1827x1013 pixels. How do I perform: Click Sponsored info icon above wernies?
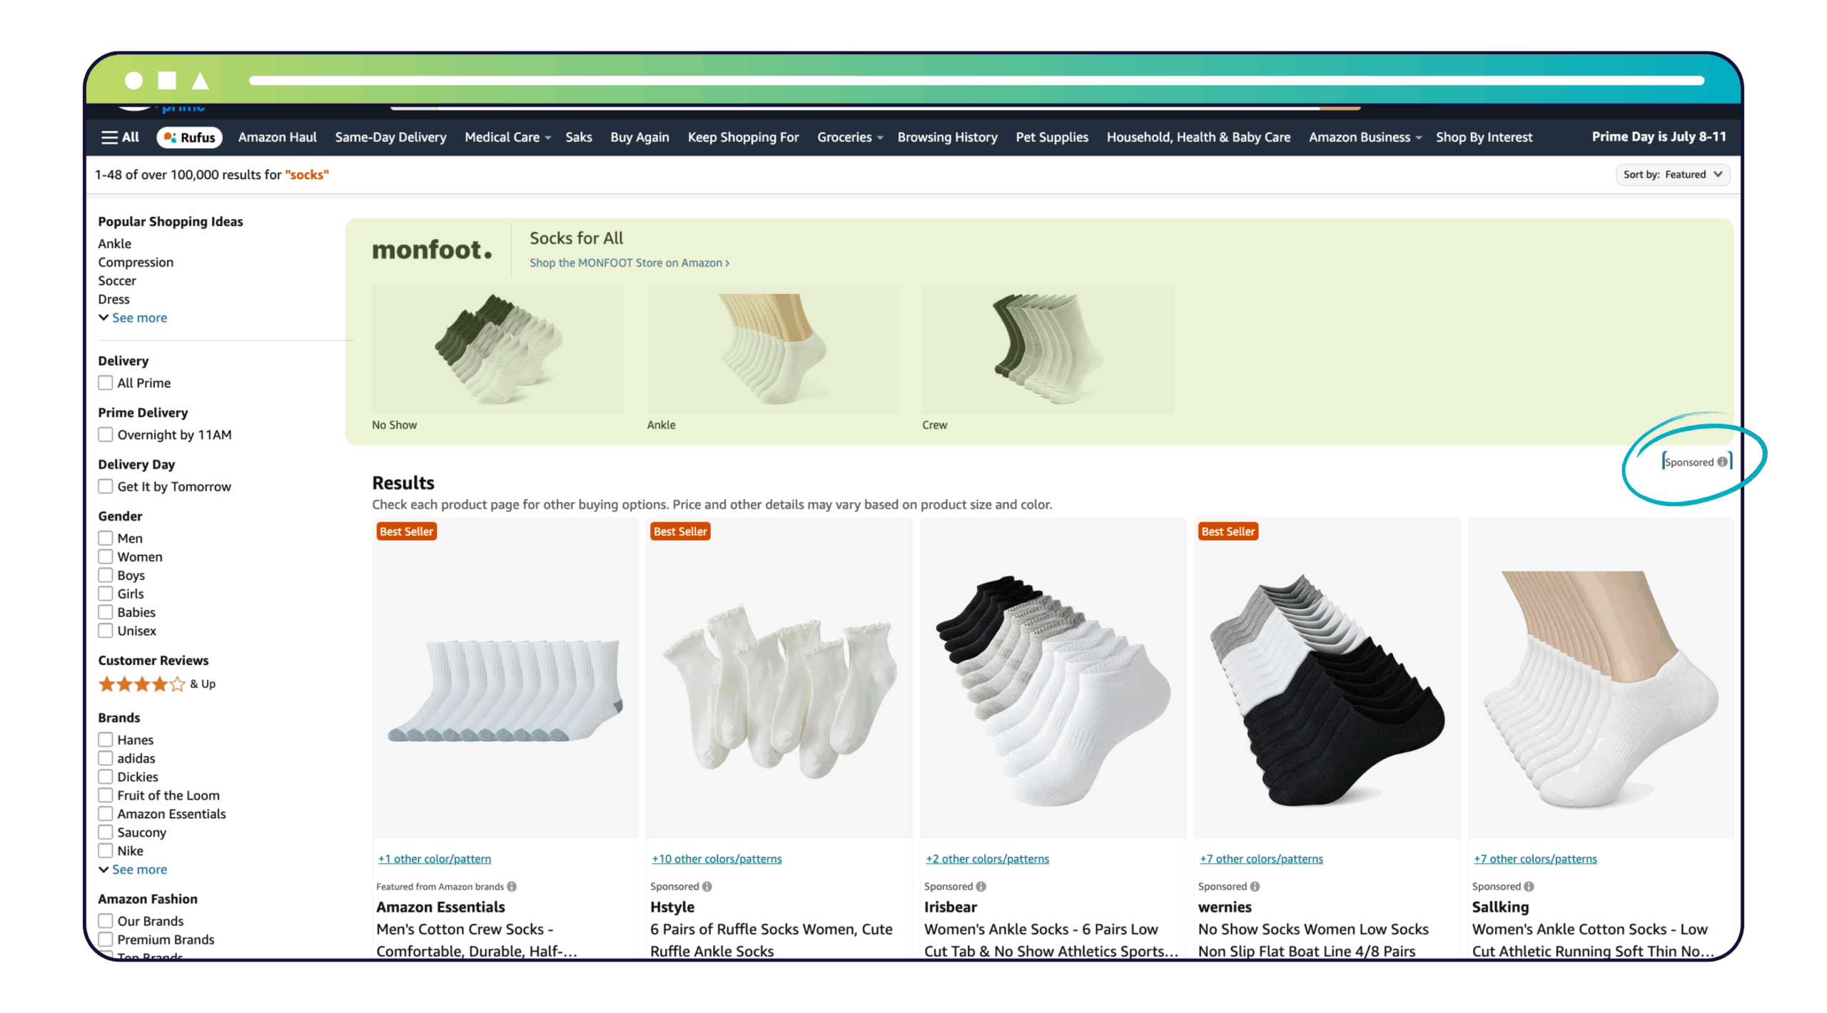(x=1255, y=886)
